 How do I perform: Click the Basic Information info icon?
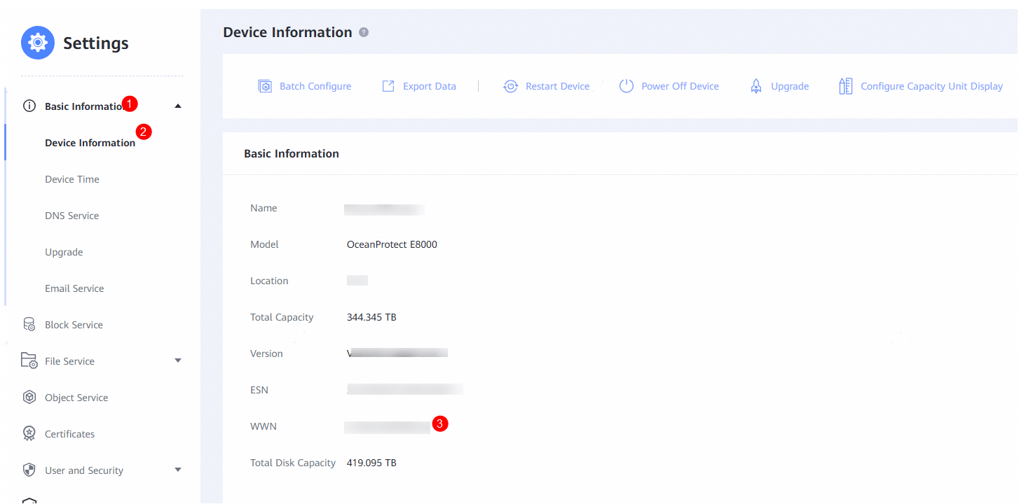29,106
